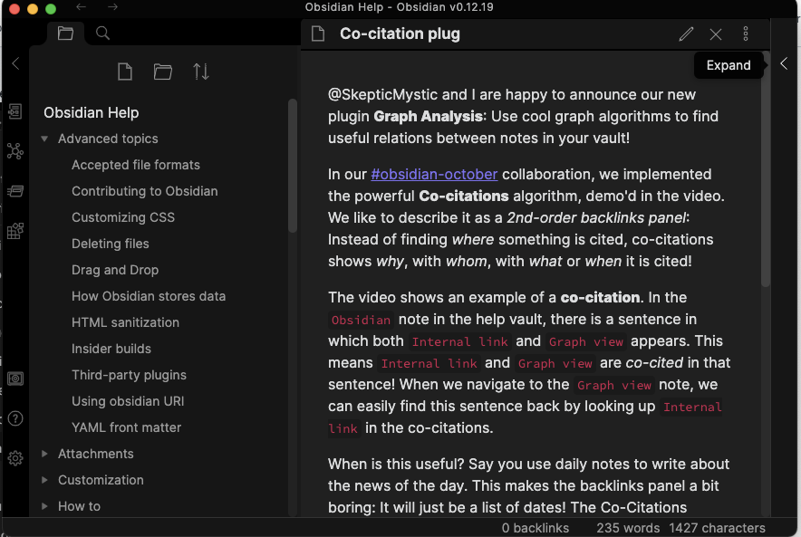
Task: Click the yellow minimize window button
Action: click(33, 9)
